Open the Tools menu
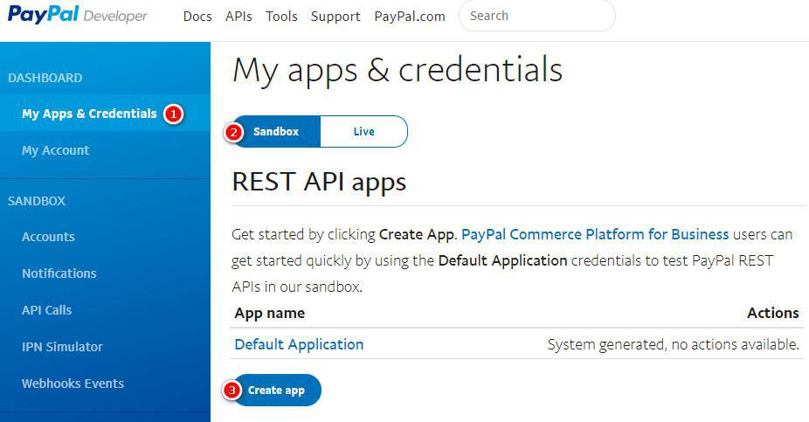The width and height of the screenshot is (809, 422). [281, 17]
